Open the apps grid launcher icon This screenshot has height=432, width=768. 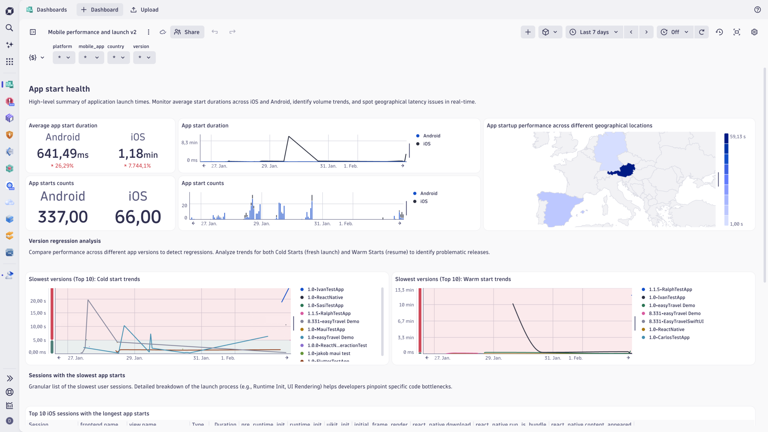tap(9, 61)
